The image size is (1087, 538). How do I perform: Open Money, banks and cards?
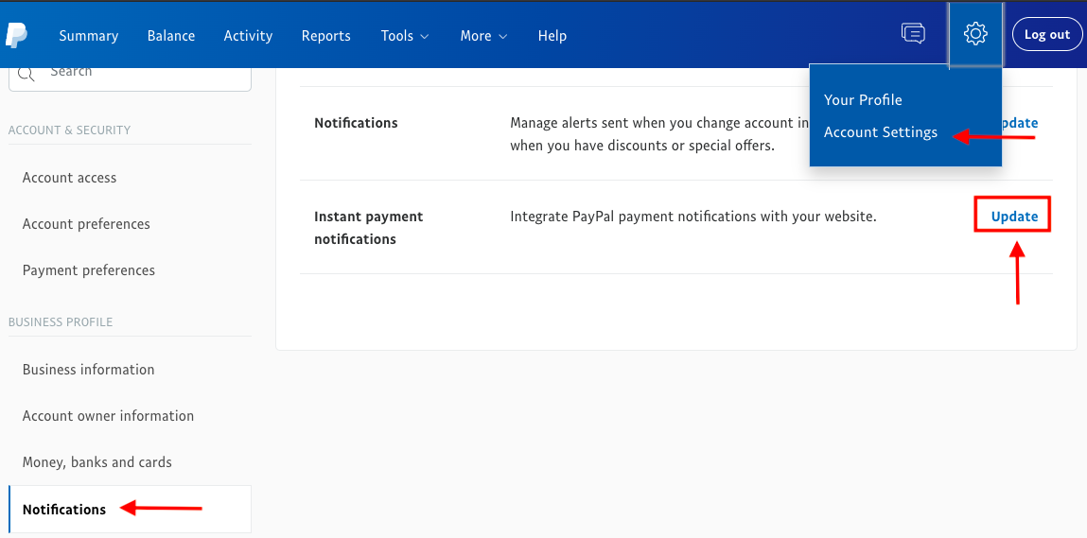(x=97, y=462)
